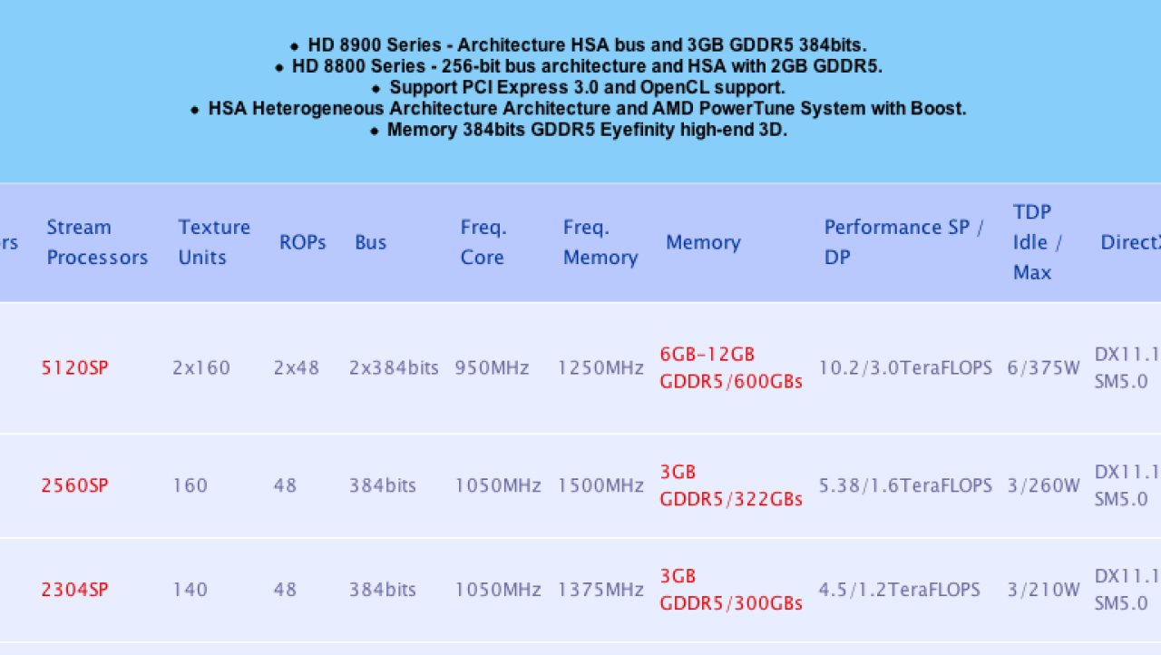
Task: Click the ROPs column header
Action: pos(303,242)
